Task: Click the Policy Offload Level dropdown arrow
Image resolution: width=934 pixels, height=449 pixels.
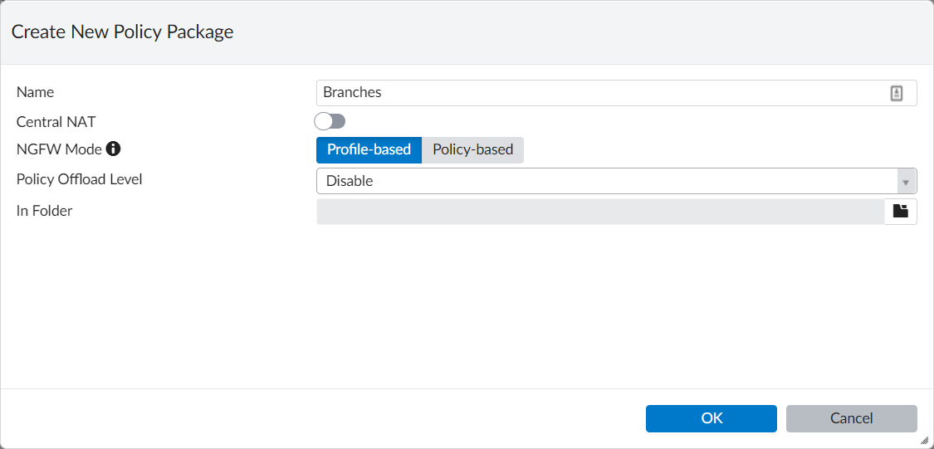Action: click(x=907, y=181)
